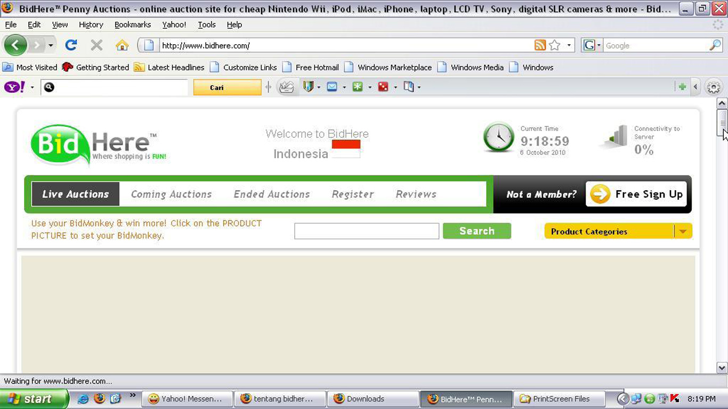The width and height of the screenshot is (728, 409).
Task: Open the dropdown beside the mail envelope icon
Action: [344, 87]
